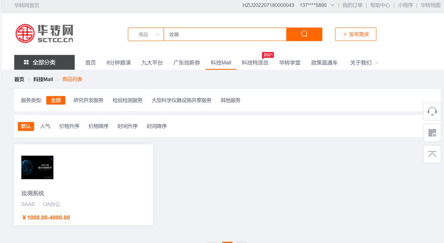Filter by 研究开发服务 service type
444x243 pixels.
click(88, 100)
